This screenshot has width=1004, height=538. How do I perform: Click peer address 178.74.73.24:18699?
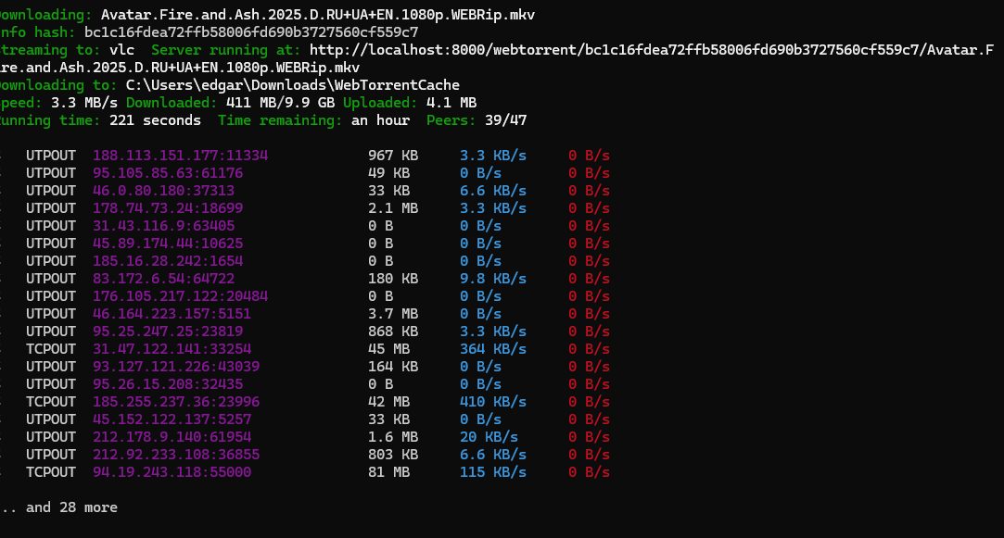tap(168, 208)
